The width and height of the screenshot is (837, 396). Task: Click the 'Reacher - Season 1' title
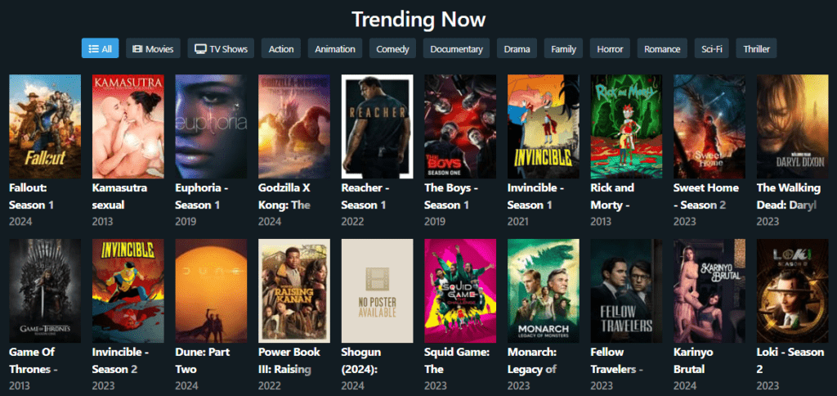point(365,196)
